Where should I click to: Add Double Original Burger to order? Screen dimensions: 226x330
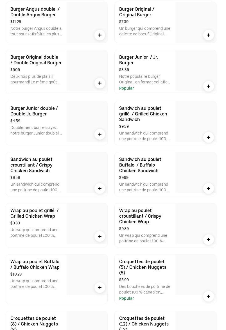pyautogui.click(x=100, y=83)
